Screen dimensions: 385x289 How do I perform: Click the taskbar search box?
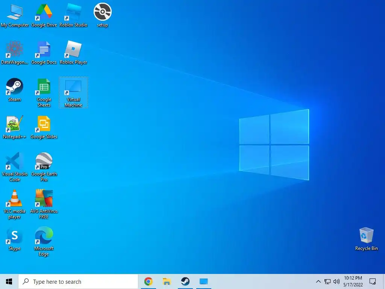coord(78,281)
